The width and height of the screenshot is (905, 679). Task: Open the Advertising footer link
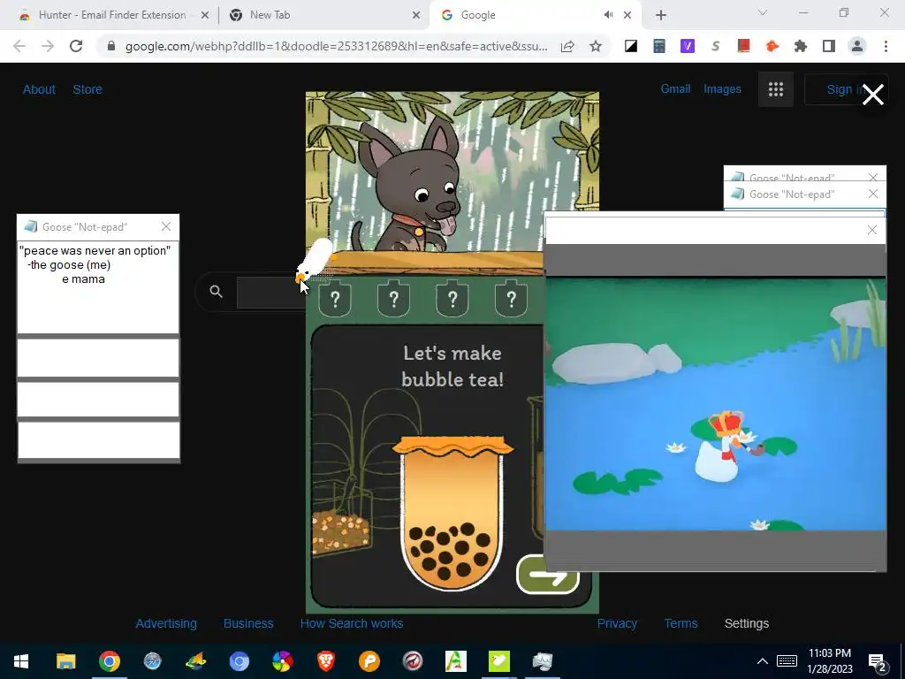166,623
